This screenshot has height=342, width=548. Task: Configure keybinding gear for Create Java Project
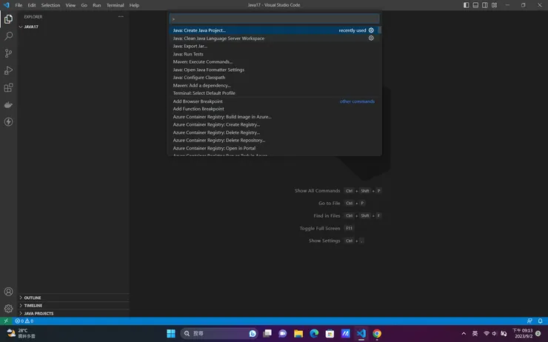tap(371, 30)
